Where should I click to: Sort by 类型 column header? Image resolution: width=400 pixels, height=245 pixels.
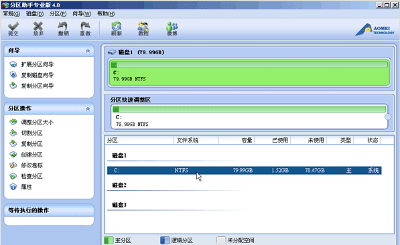tap(340, 140)
